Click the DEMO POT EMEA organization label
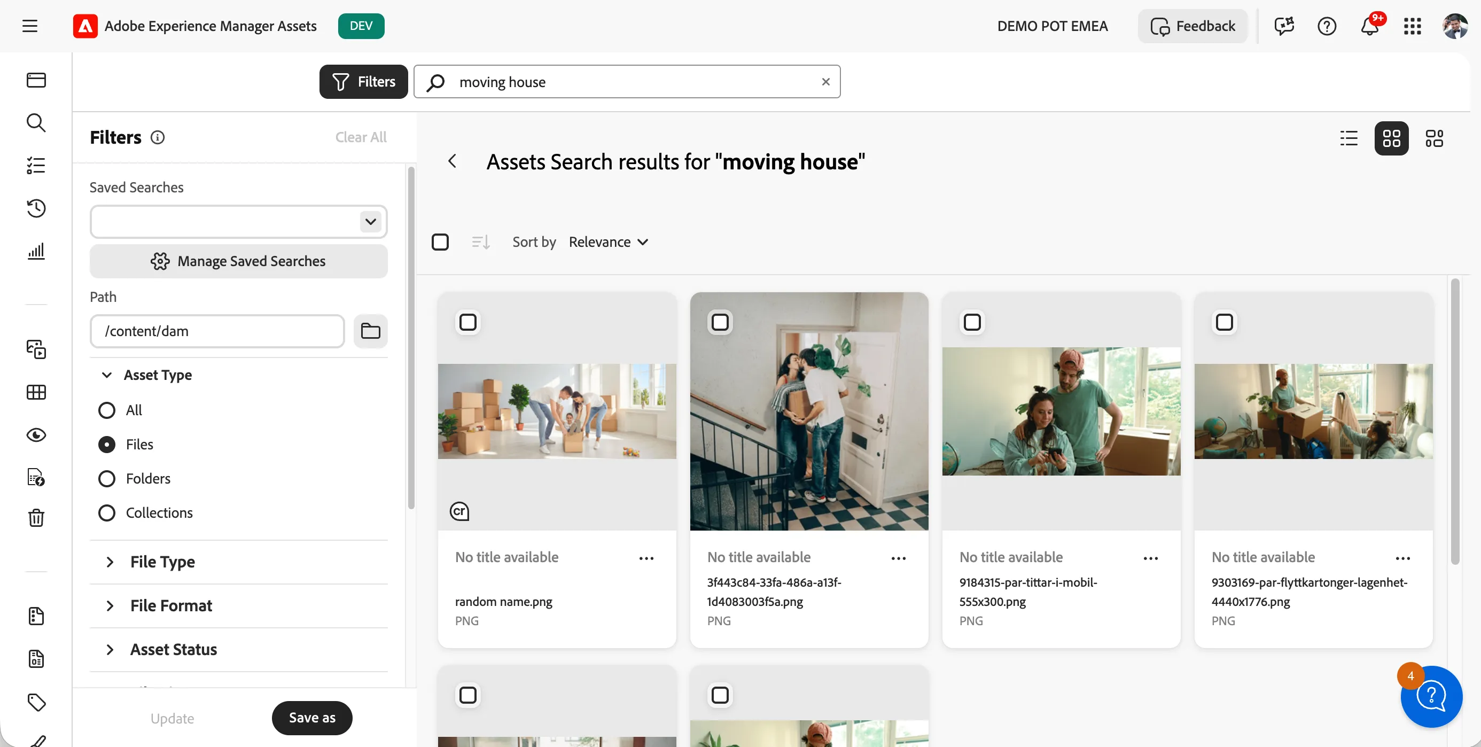This screenshot has height=747, width=1481. tap(1052, 26)
